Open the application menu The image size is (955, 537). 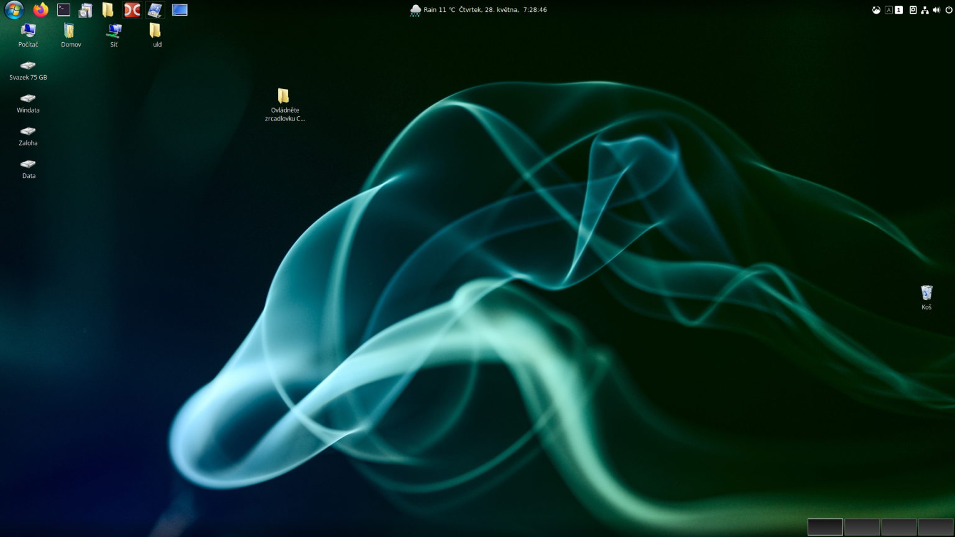[14, 9]
